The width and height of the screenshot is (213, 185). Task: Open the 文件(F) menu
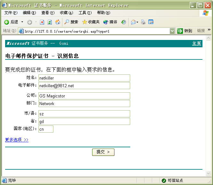(11, 13)
